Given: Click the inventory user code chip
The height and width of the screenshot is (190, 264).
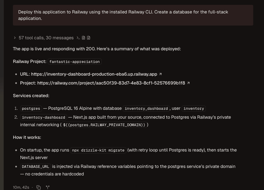Looking at the screenshot, I should point(193,108).
